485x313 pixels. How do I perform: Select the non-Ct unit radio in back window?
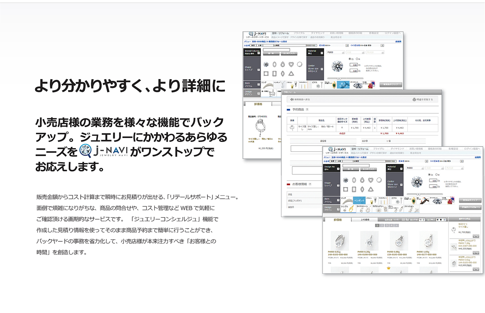tap(357, 59)
